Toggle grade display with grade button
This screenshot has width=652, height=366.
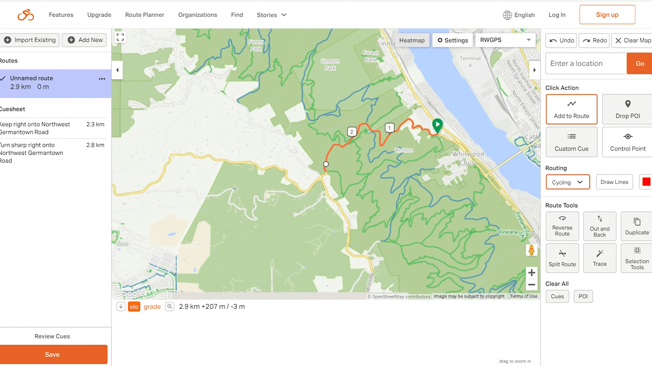click(x=152, y=307)
